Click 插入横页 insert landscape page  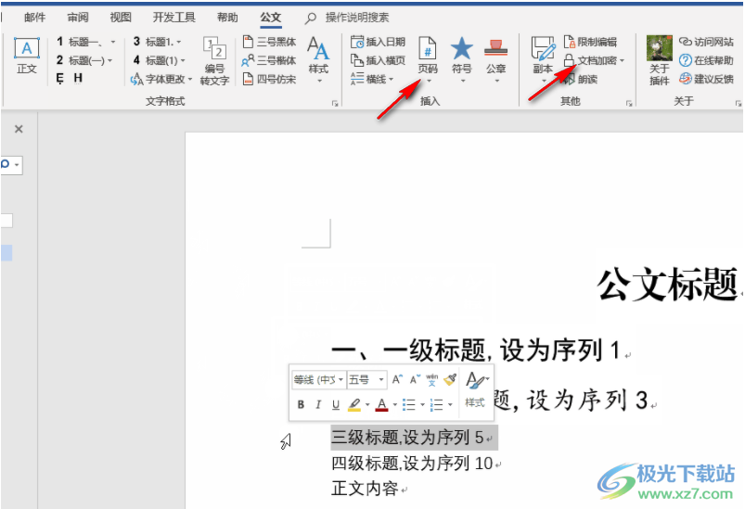click(378, 60)
